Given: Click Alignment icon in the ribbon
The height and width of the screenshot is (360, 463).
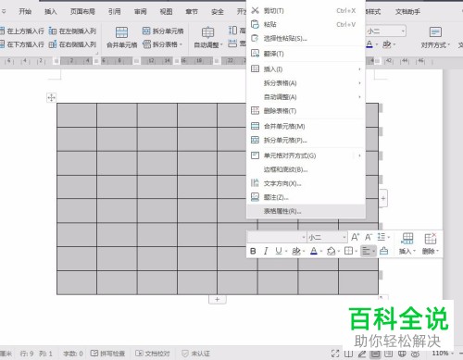Looking at the screenshot, I should tap(435, 32).
